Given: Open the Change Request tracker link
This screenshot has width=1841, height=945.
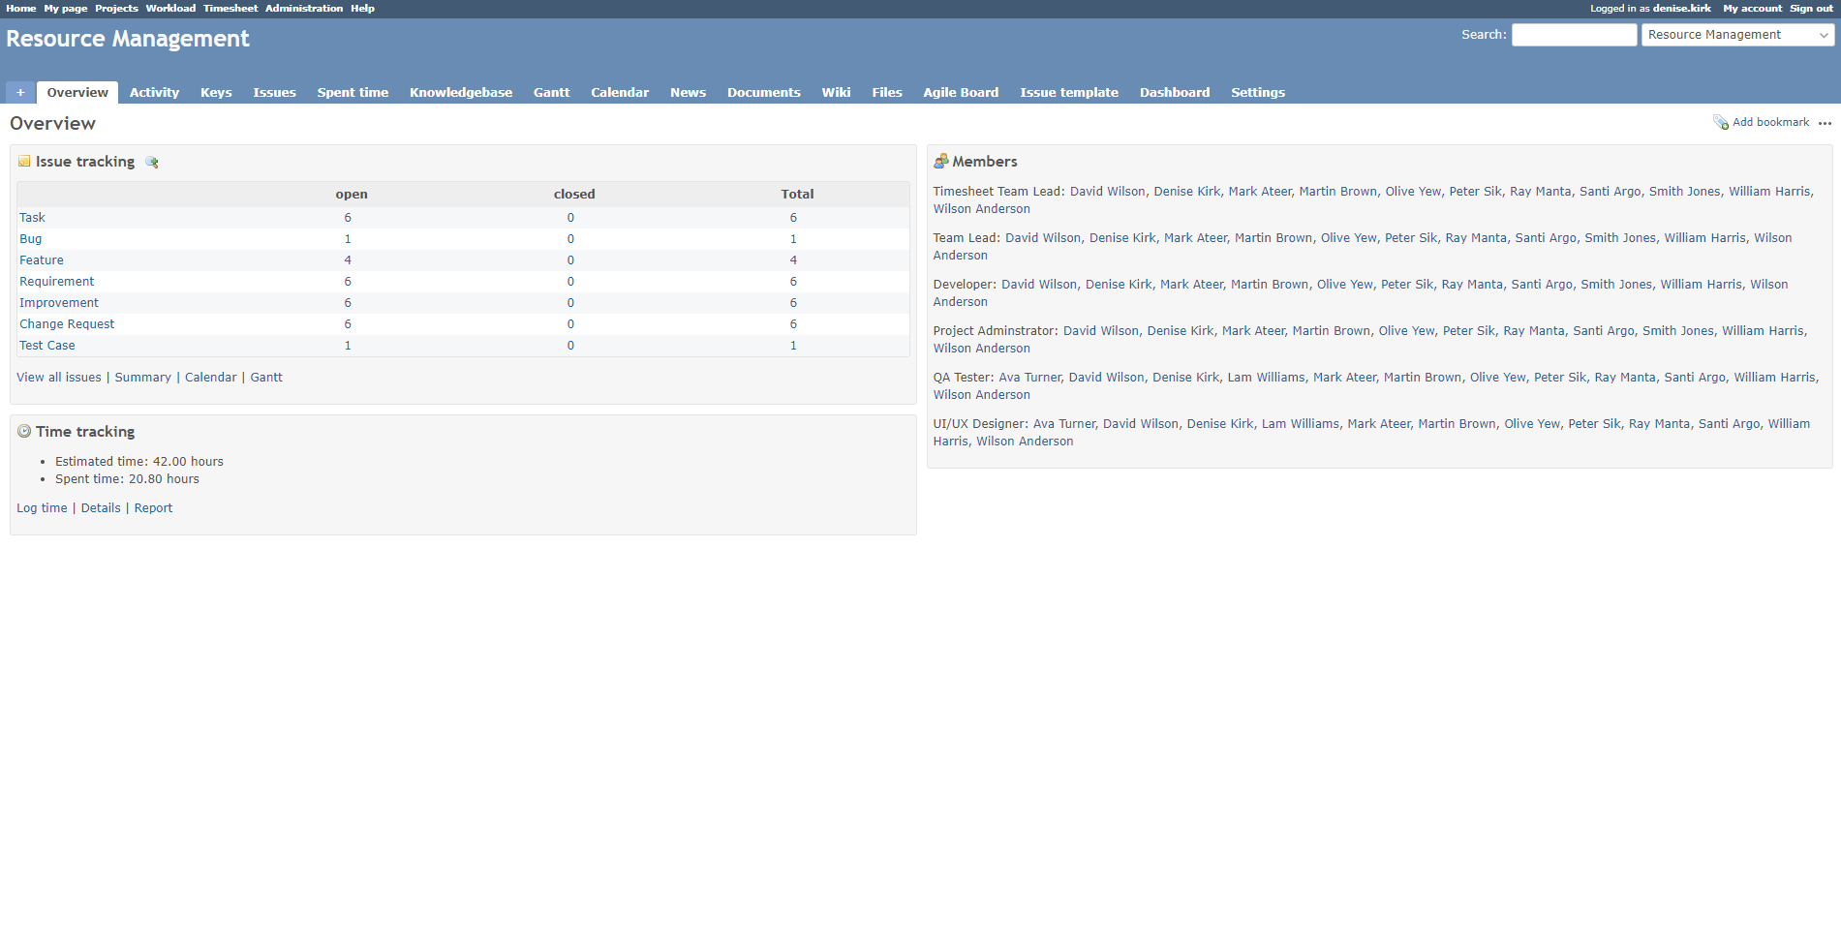Looking at the screenshot, I should pyautogui.click(x=67, y=324).
